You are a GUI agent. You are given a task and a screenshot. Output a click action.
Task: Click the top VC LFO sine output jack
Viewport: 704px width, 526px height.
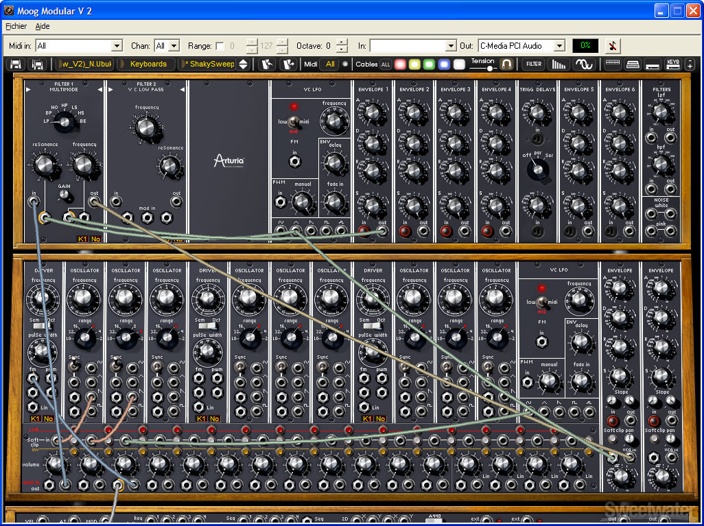(281, 230)
